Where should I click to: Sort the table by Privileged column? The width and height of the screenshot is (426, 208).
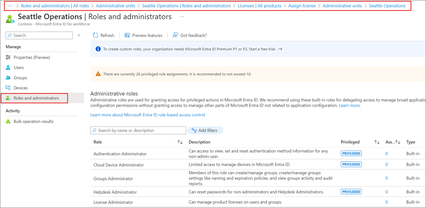(377, 142)
